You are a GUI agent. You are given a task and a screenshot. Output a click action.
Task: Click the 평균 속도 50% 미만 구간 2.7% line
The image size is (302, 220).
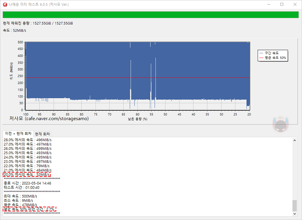29,209
